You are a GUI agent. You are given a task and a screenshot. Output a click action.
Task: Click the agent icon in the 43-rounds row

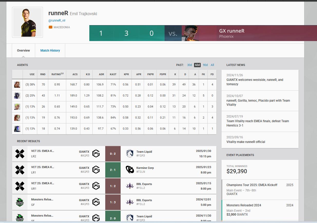[x=17, y=95]
